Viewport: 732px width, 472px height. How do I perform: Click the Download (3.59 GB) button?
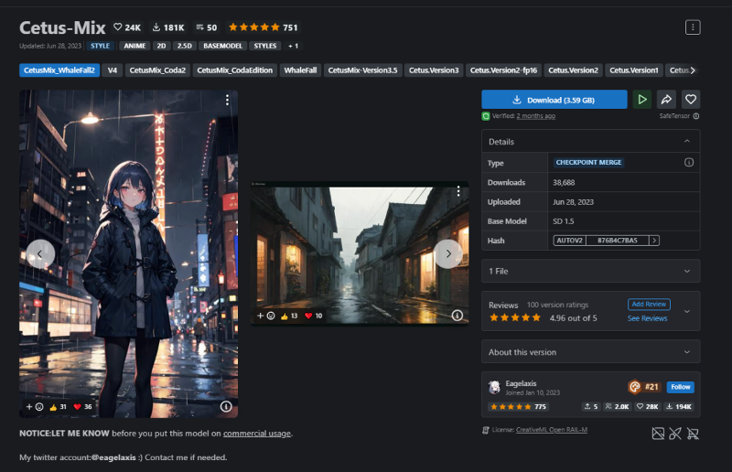554,100
